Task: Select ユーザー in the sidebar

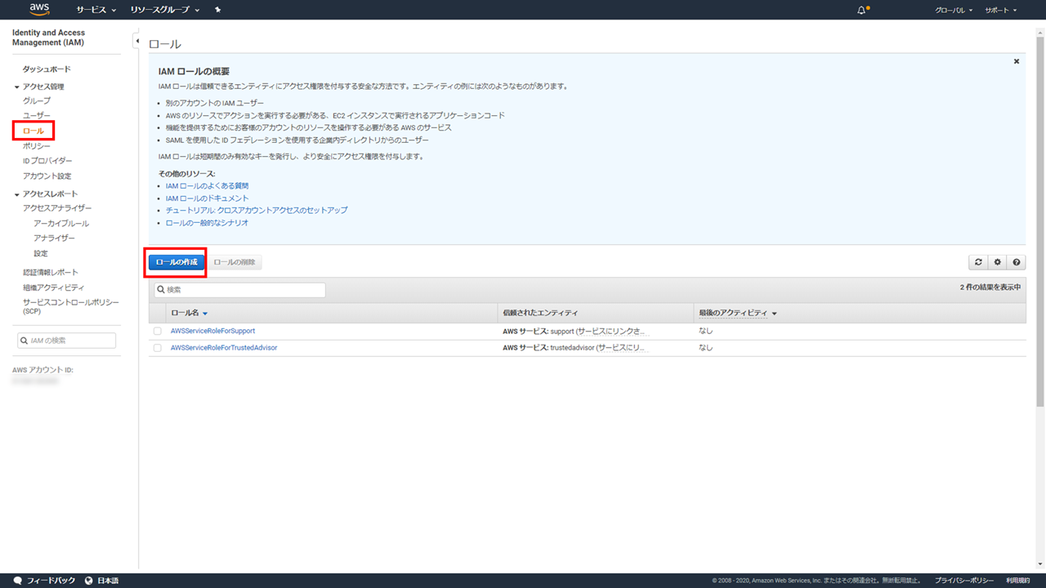Action: 37,116
